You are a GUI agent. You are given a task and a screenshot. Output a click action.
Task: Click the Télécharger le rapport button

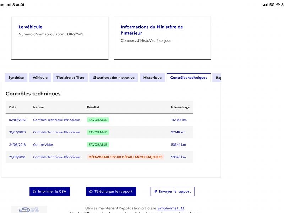pos(111,191)
